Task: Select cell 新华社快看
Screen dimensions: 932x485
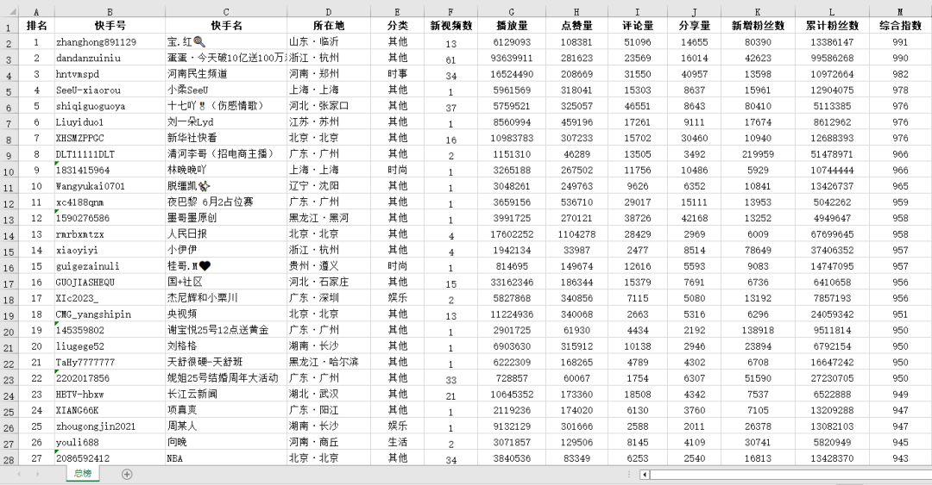Action: point(226,139)
